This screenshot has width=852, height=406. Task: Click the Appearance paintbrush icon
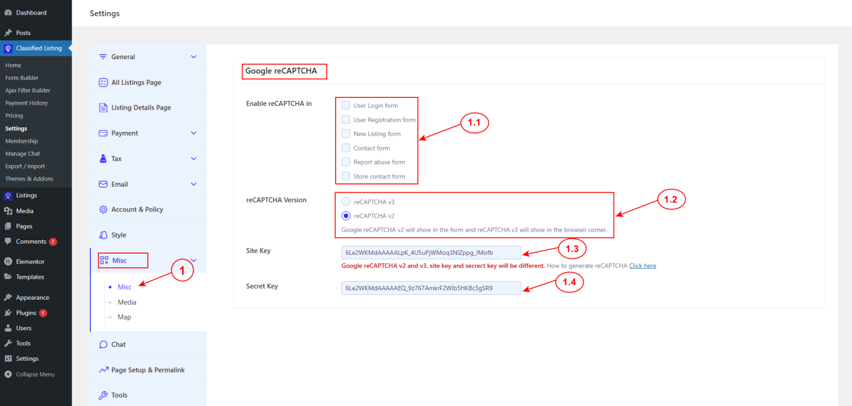coord(8,297)
